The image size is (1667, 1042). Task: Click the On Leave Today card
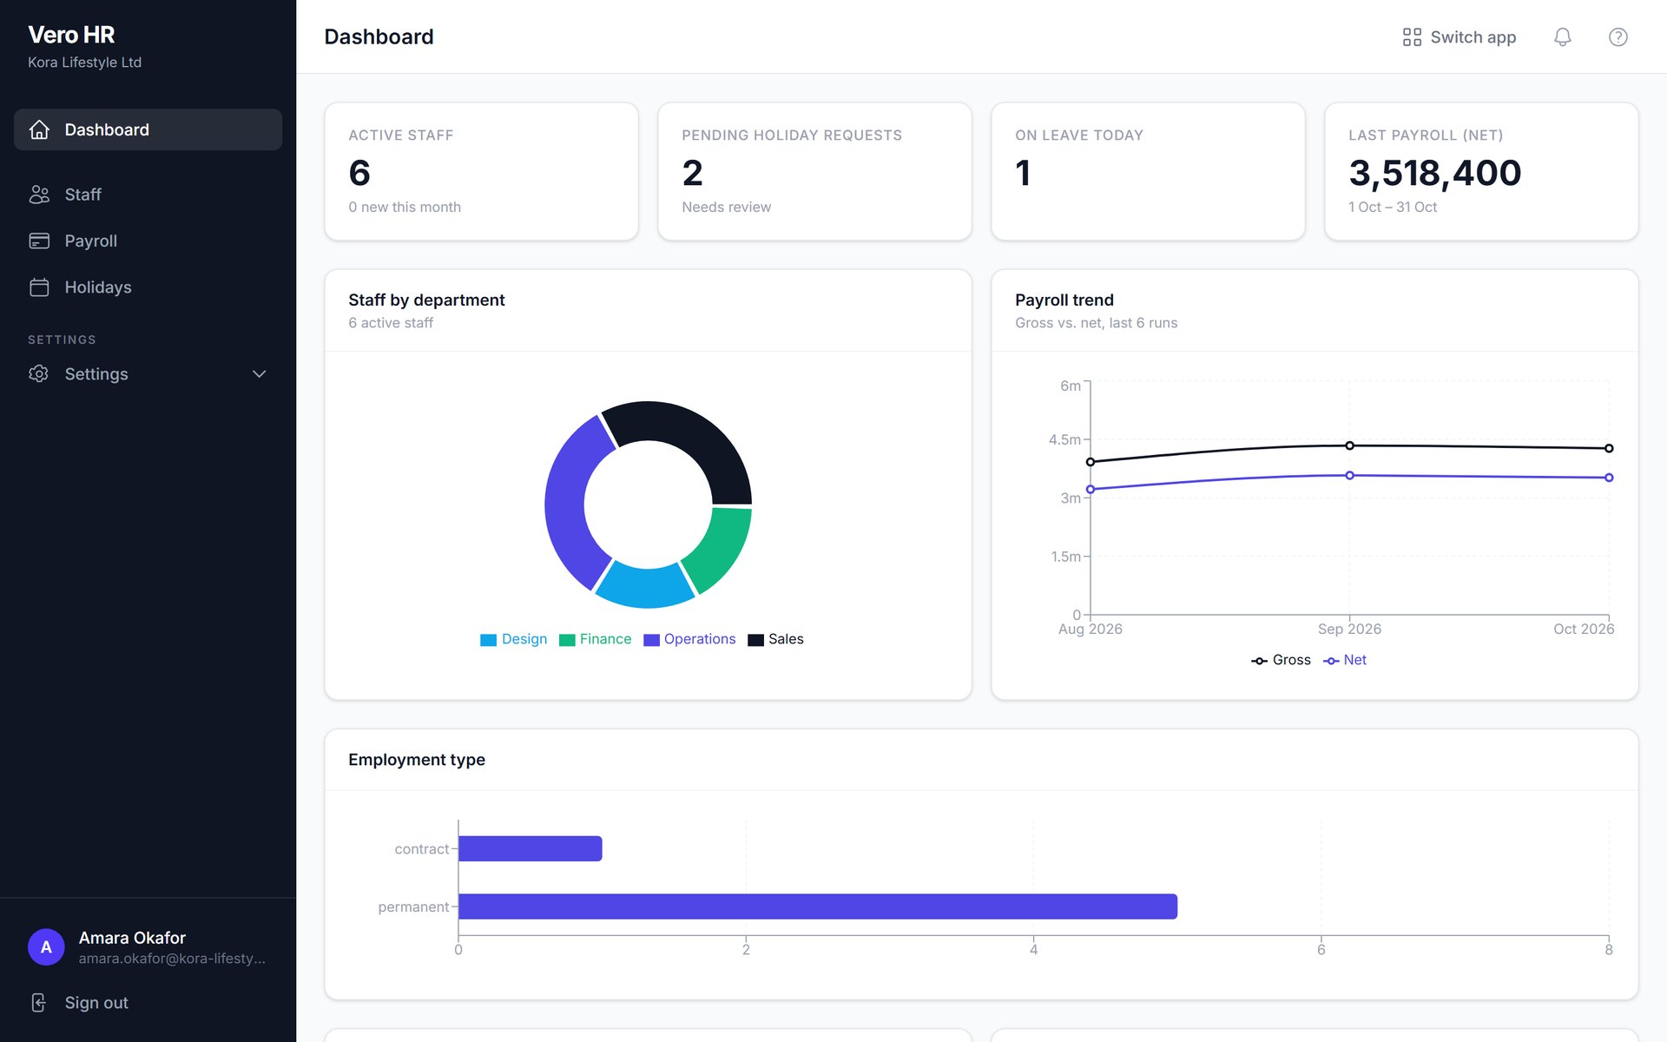[1148, 171]
